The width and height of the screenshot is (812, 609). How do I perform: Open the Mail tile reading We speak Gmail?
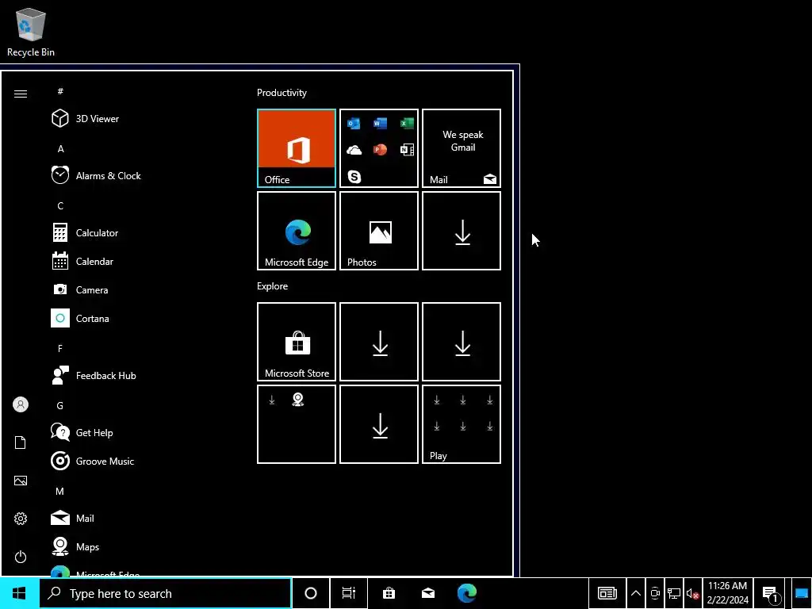462,148
